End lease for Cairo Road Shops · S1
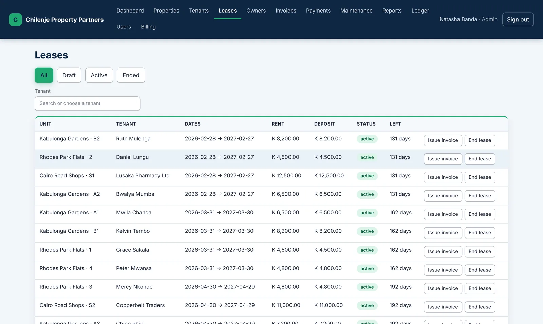The height and width of the screenshot is (324, 543). point(480,177)
